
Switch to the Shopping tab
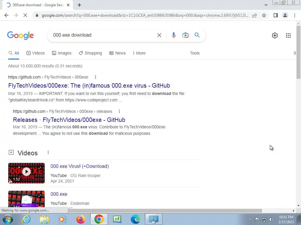click(x=91, y=53)
